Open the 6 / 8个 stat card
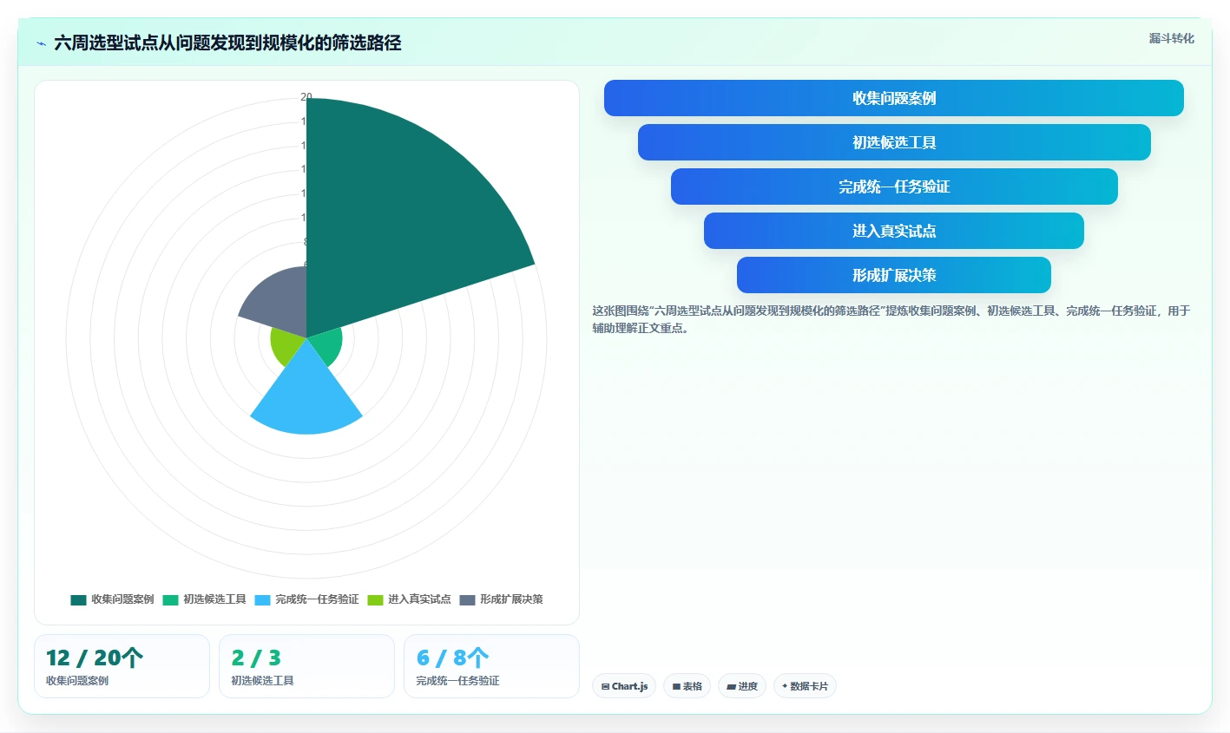The width and height of the screenshot is (1230, 733). (x=491, y=666)
